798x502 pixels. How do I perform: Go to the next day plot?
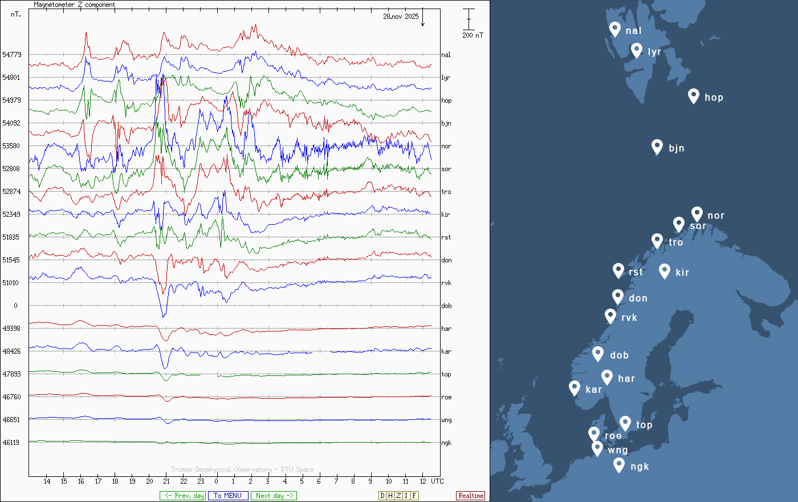274,496
